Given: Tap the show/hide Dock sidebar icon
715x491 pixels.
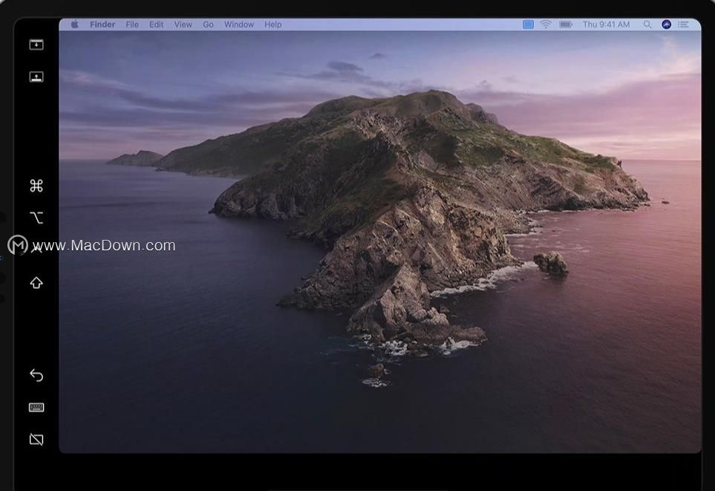Looking at the screenshot, I should pyautogui.click(x=36, y=77).
